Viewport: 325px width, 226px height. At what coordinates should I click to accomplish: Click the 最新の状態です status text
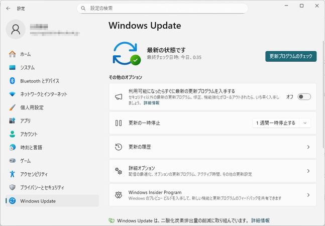pos(166,50)
